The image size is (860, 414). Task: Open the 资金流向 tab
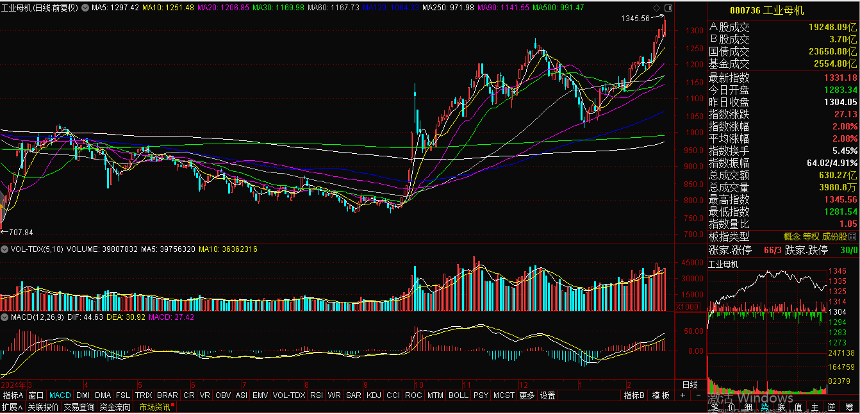tap(115, 407)
